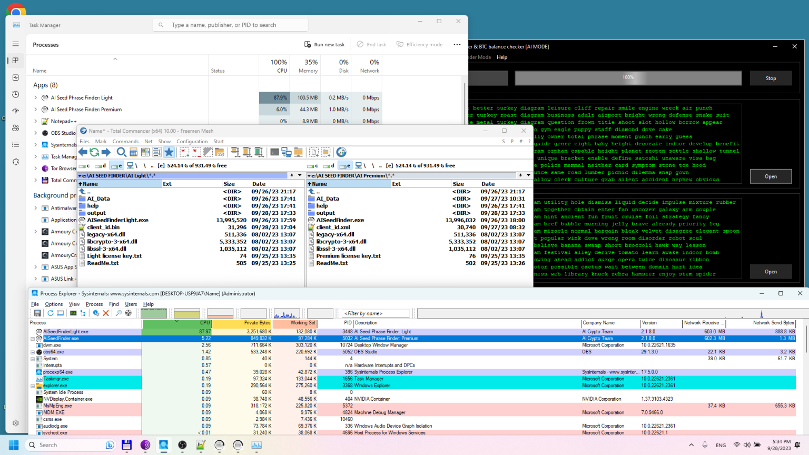Screen dimensions: 809x455
Task: Expand the explorer.exe process tree node
Action: tap(33, 385)
